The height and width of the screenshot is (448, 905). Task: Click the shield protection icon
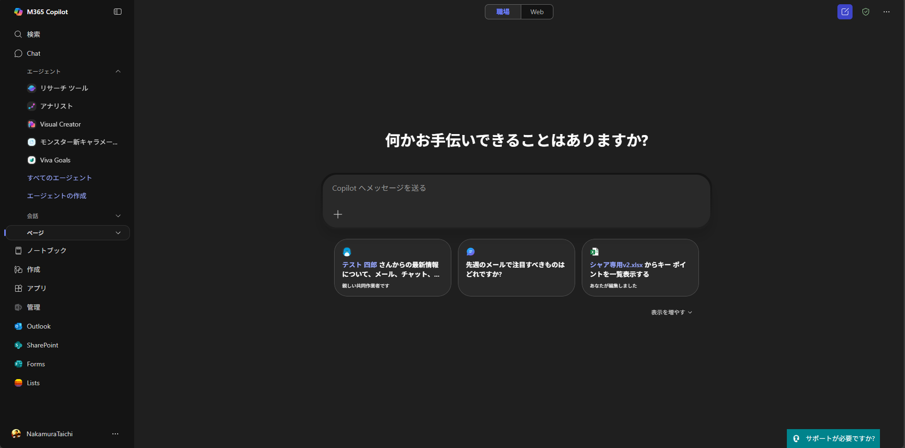click(866, 12)
